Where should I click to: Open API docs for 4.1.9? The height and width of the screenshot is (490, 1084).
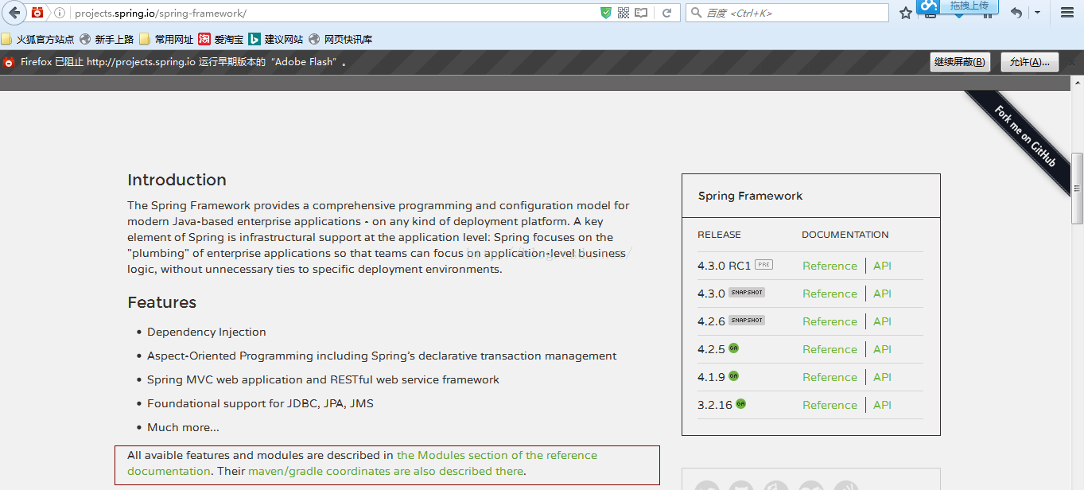882,377
